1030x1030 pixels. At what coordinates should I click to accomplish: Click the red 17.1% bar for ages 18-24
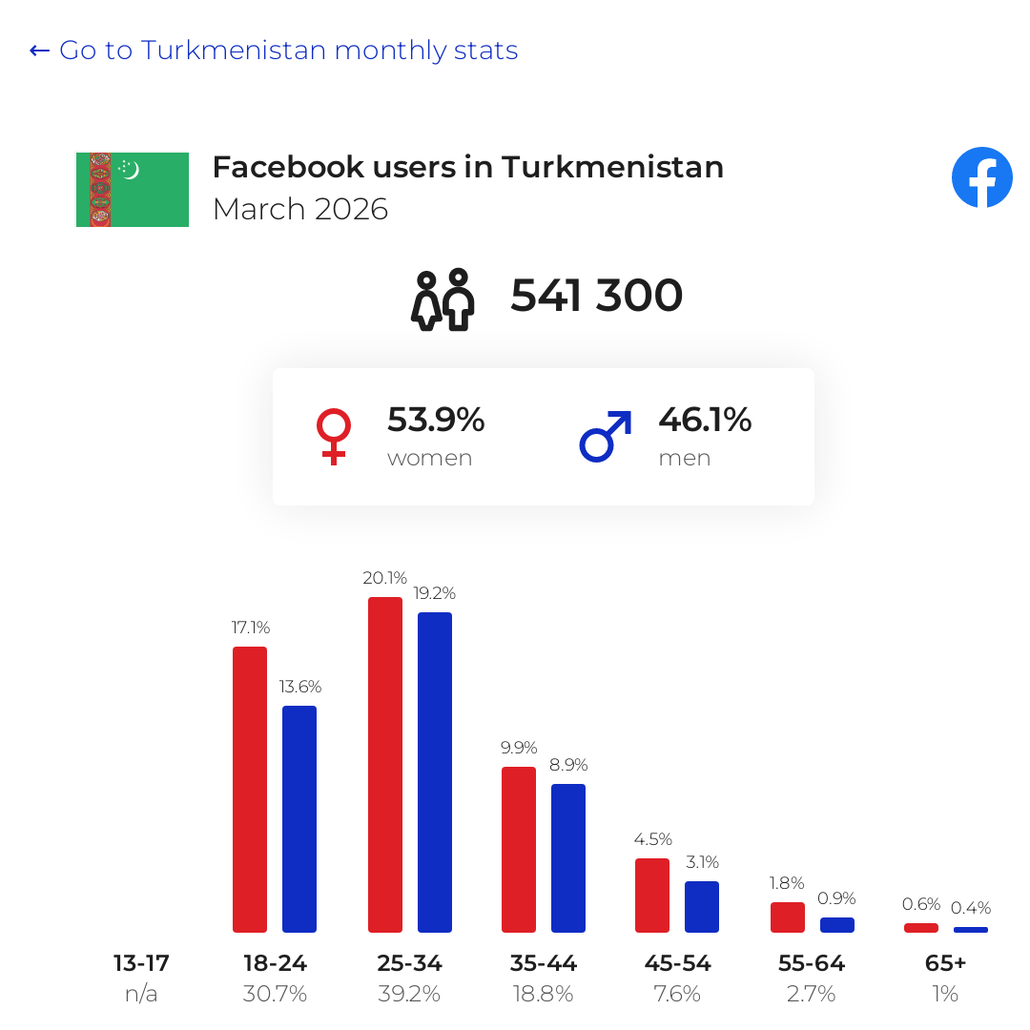(250, 790)
